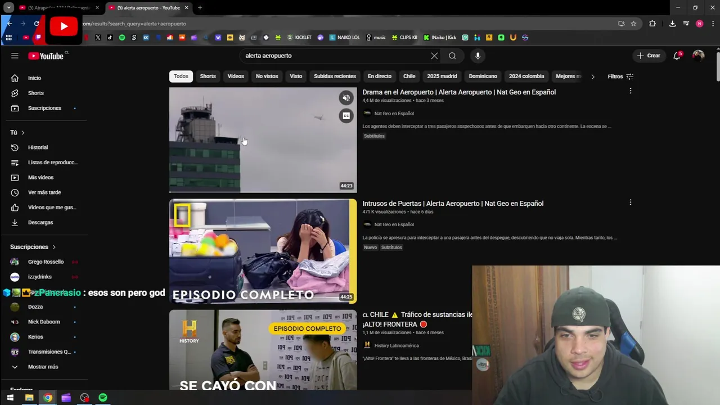
Task: Open the YouTube hamburger guide menu
Action: (15, 56)
